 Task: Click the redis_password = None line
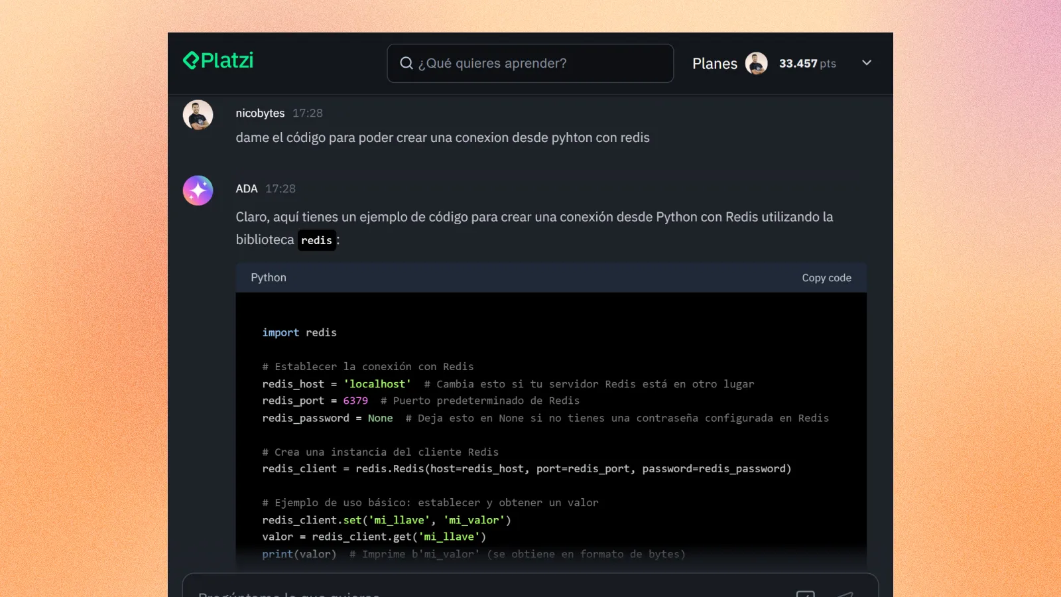(545, 418)
